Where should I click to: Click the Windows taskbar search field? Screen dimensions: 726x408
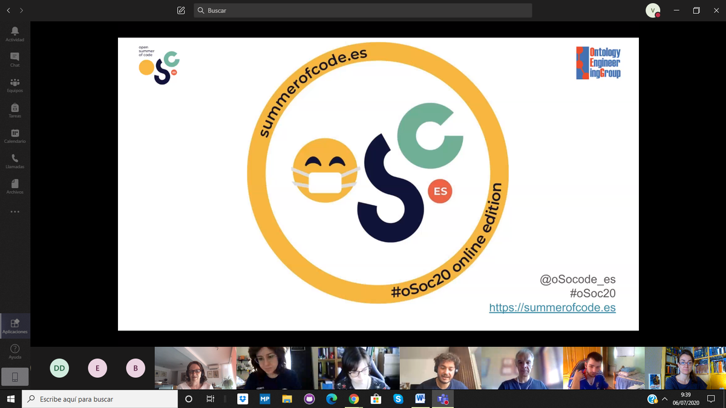pos(100,399)
